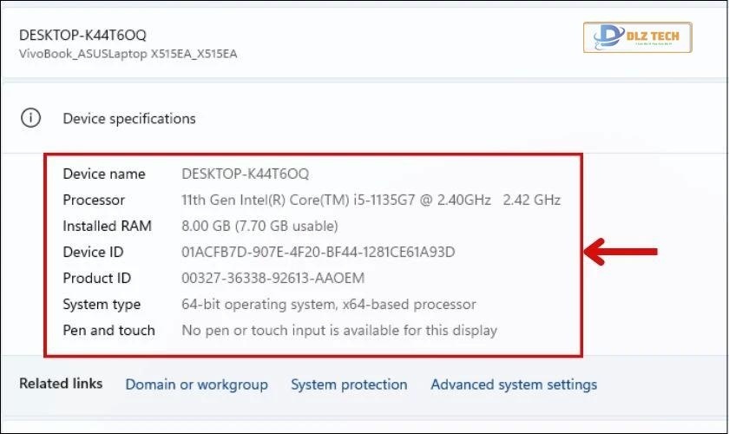Click the DESKTOP-K44T6OQ title at the top
The image size is (729, 434).
point(82,35)
